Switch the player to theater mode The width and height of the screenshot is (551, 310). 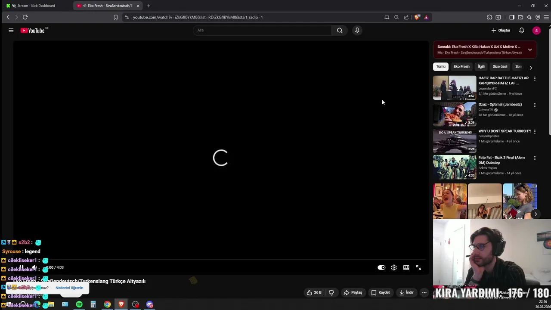tap(406, 267)
